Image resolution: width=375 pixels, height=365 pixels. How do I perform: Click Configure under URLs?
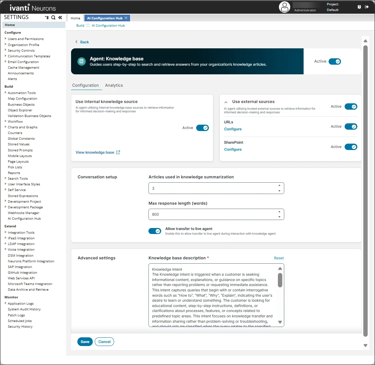pyautogui.click(x=233, y=129)
